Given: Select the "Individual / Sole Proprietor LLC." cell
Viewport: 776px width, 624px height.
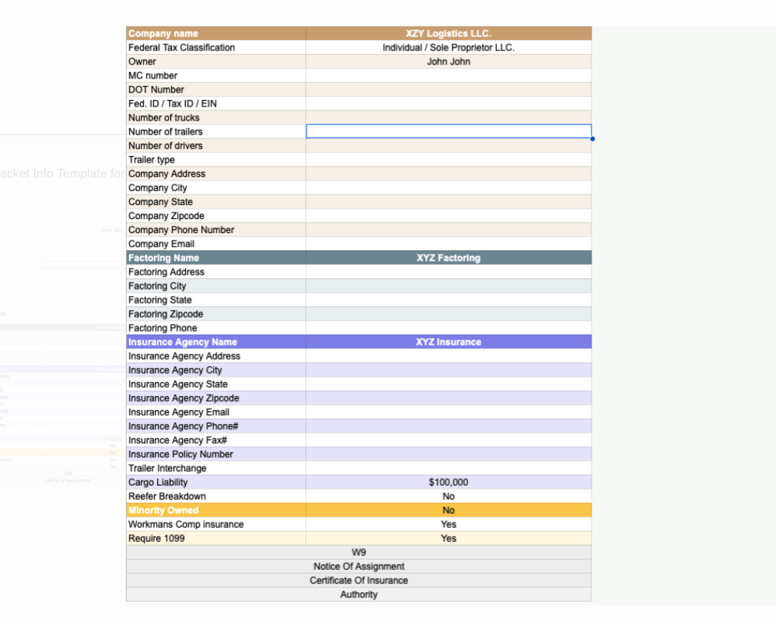Looking at the screenshot, I should click(448, 47).
